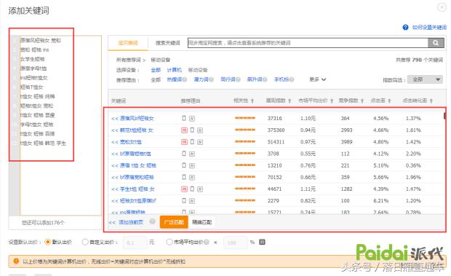The height and width of the screenshot is (276, 451).
Task: Add the keyword in the 514311 row
Action: pos(127,142)
